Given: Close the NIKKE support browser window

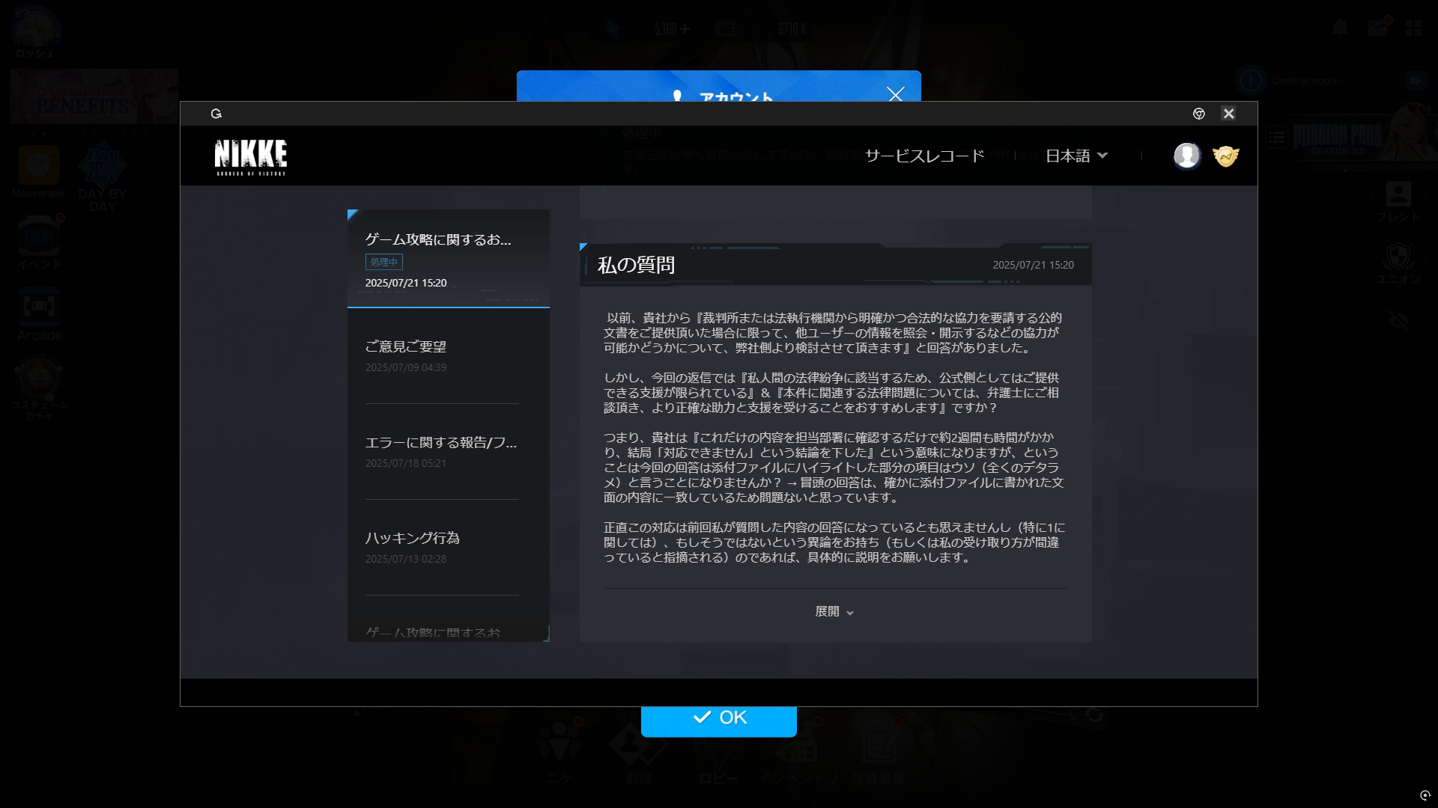Looking at the screenshot, I should coord(1228,114).
